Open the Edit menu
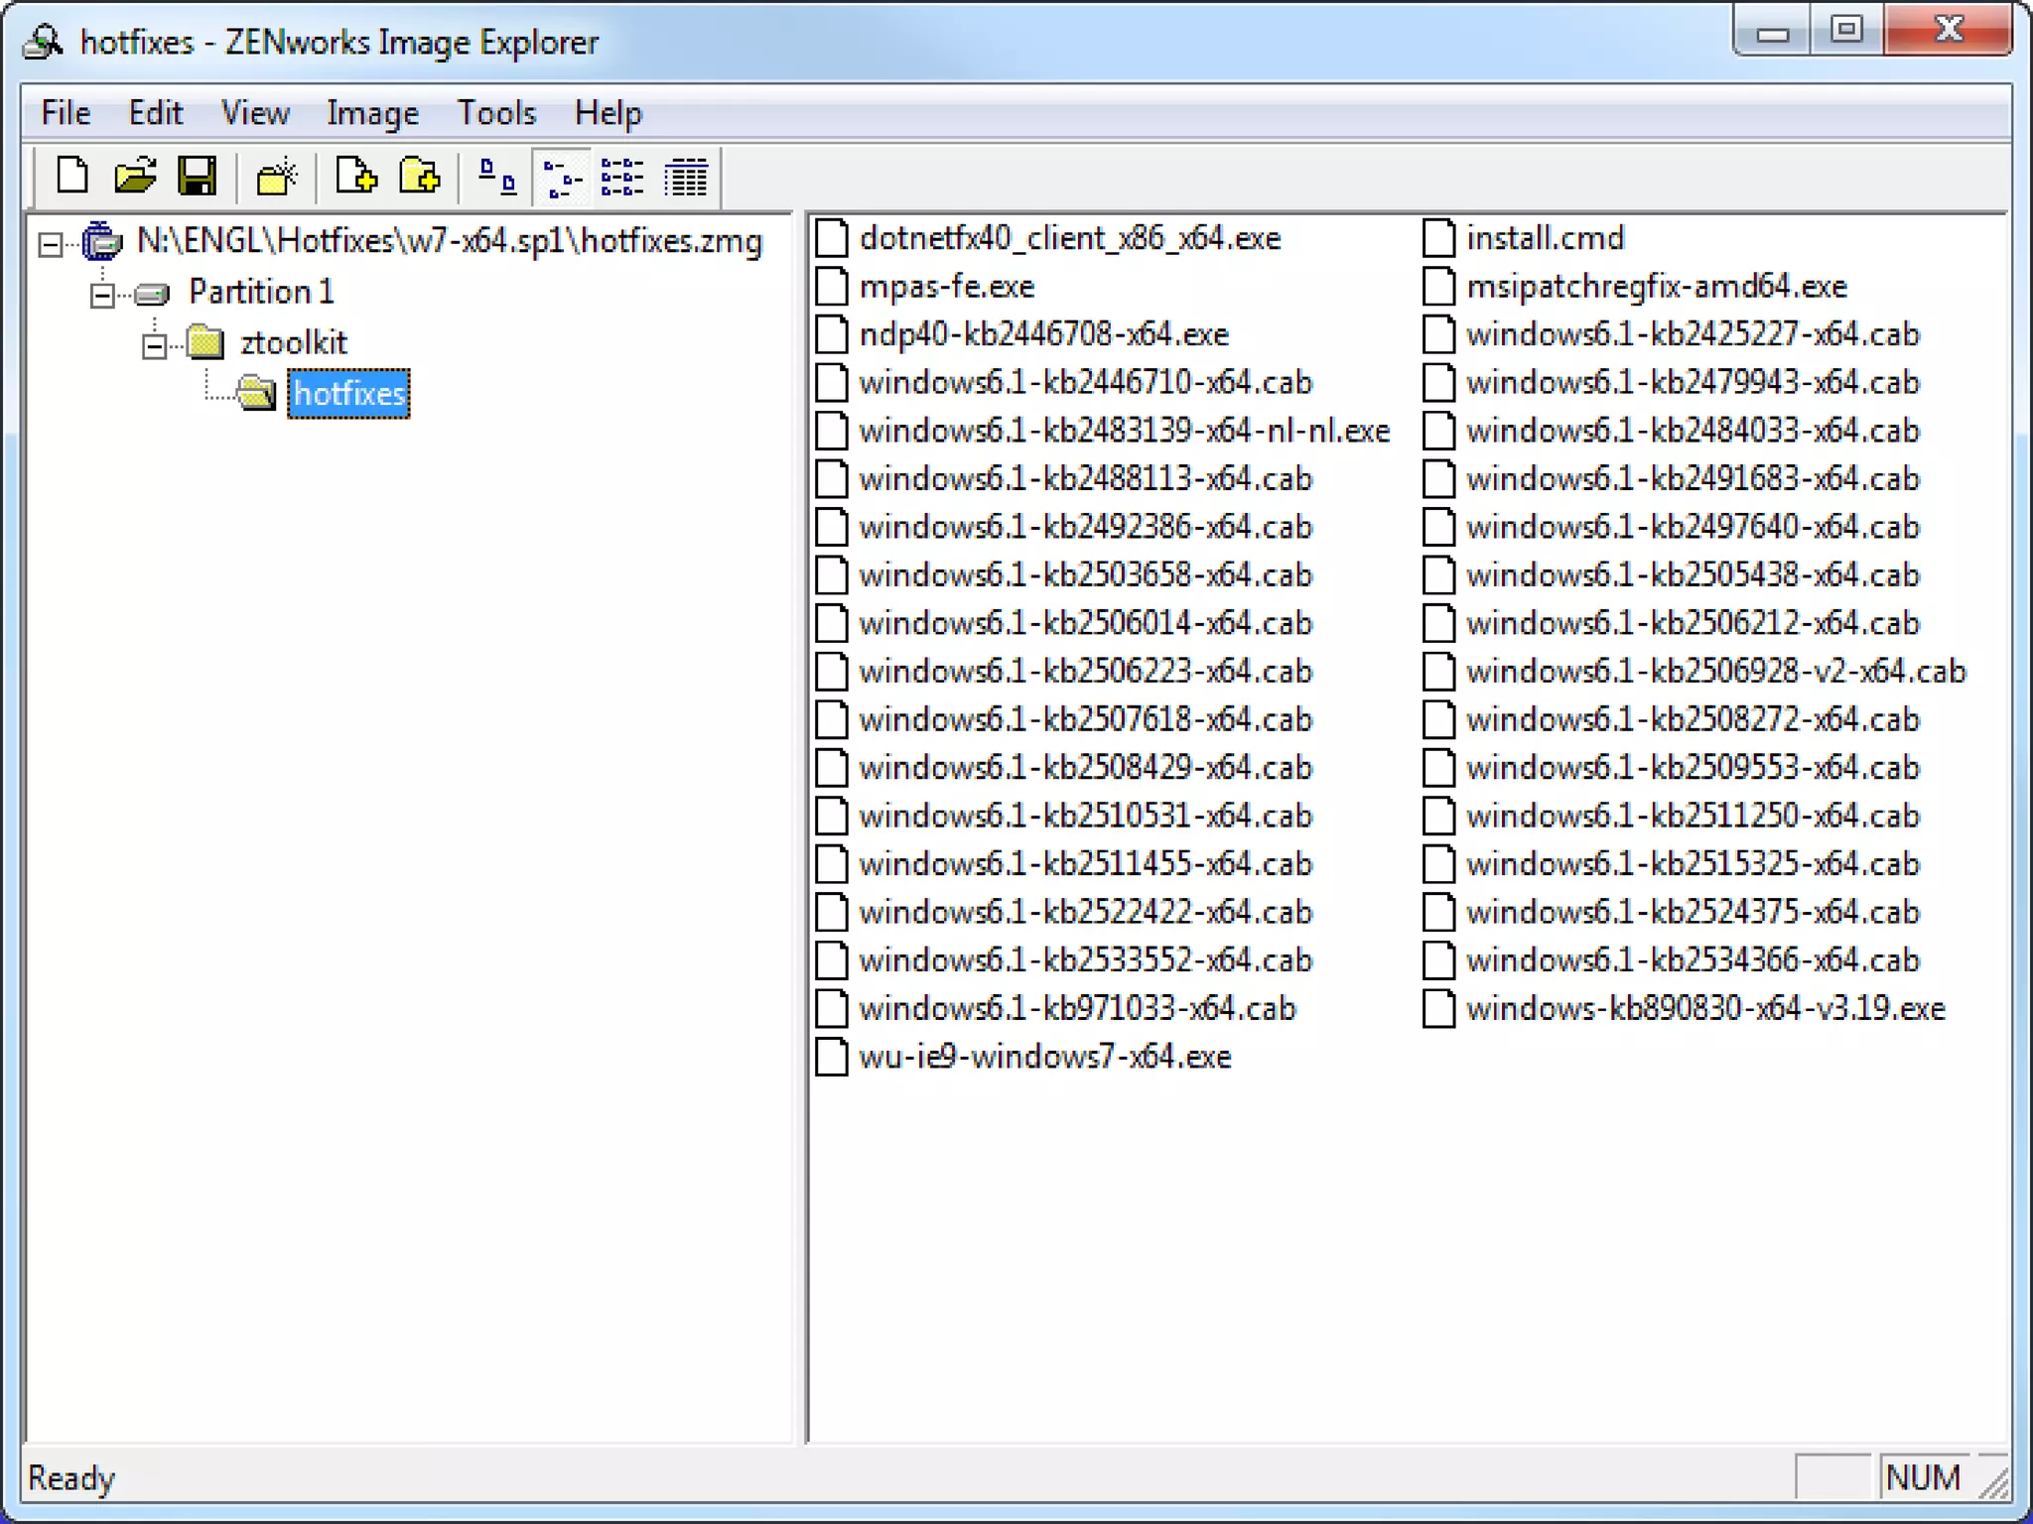Viewport: 2033px width, 1524px height. [155, 112]
